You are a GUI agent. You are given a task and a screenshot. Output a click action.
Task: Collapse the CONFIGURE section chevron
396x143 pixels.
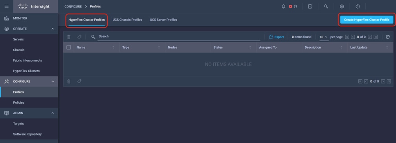point(53,81)
